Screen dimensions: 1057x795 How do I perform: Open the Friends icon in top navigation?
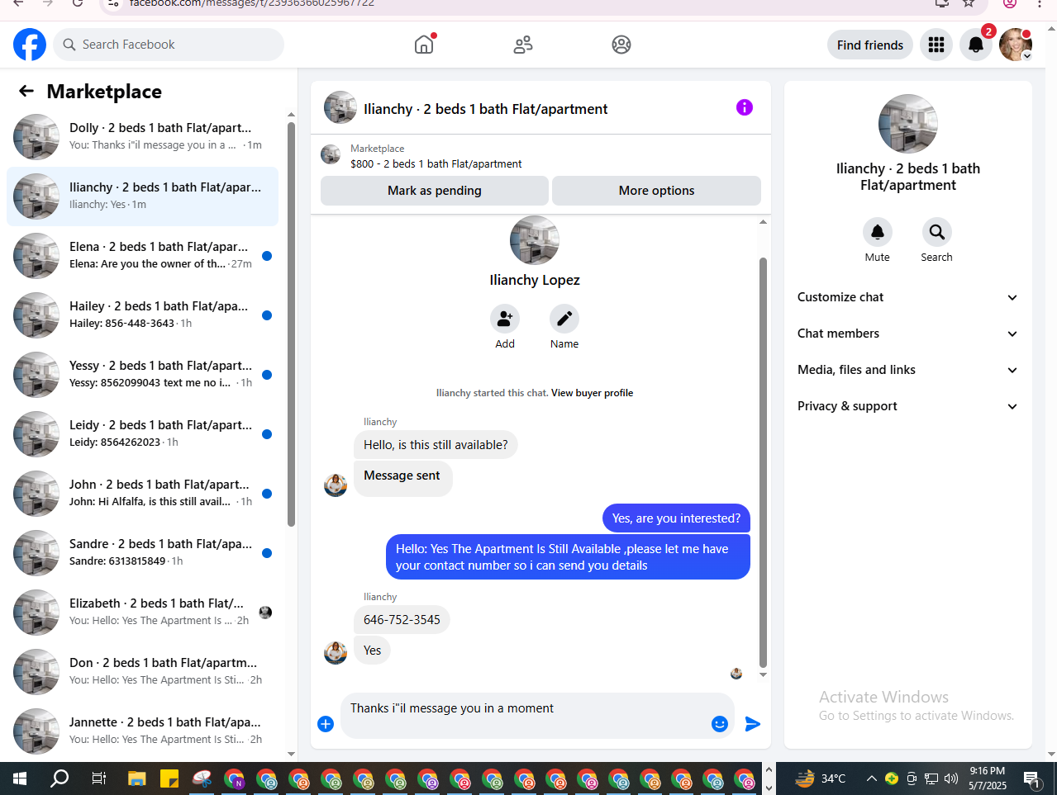click(523, 45)
